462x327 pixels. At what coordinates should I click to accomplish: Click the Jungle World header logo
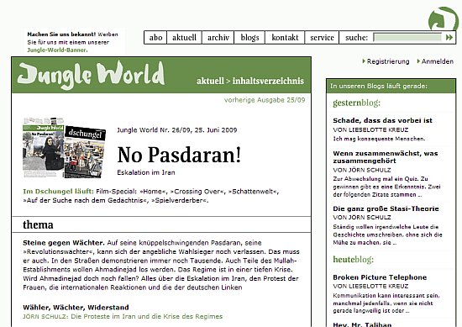pos(91,75)
